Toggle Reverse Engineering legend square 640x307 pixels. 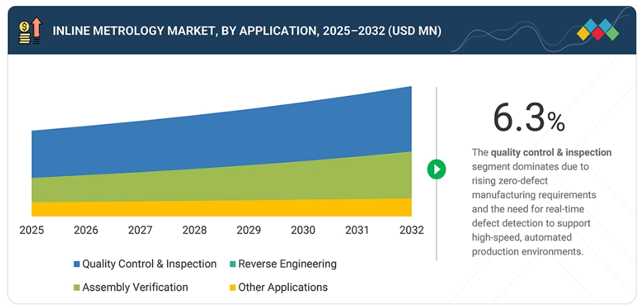(233, 265)
